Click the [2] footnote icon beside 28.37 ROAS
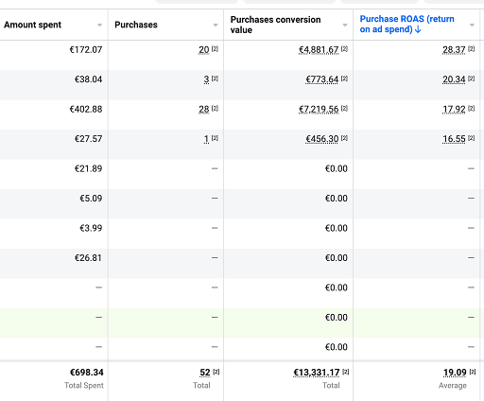484x401 pixels. [471, 49]
